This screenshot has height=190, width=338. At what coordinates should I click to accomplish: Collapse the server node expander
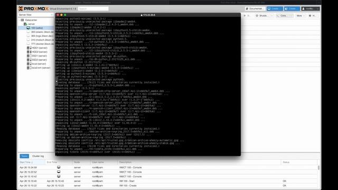23,24
